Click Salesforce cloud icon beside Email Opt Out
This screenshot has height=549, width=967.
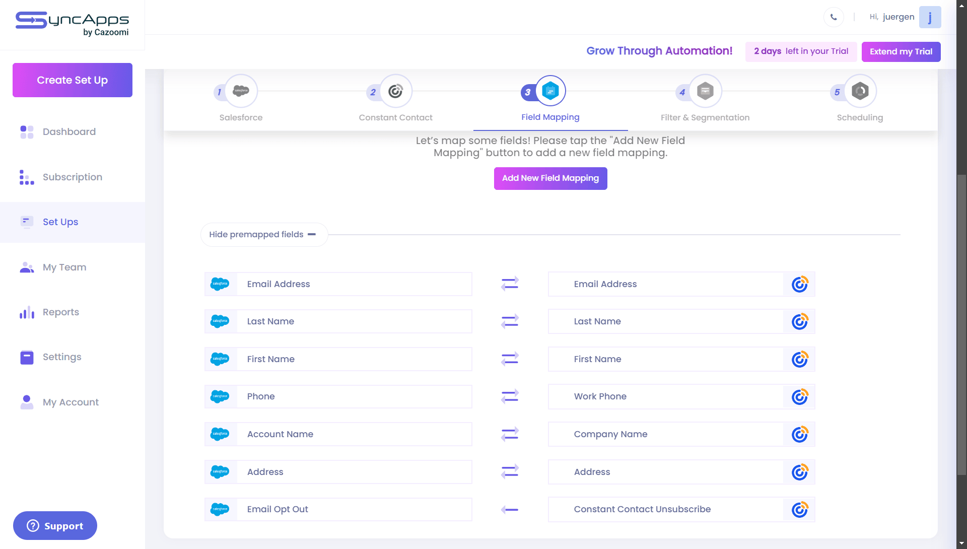220,510
